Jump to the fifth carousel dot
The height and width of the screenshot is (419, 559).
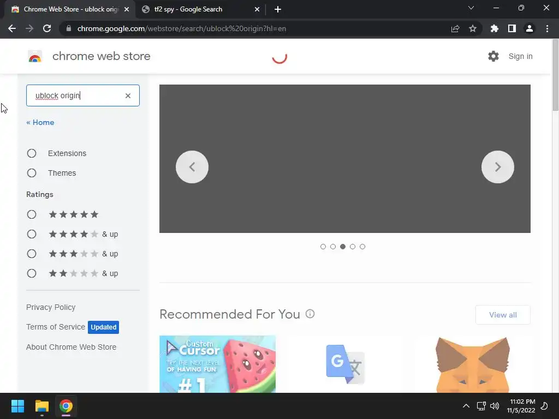click(x=362, y=247)
